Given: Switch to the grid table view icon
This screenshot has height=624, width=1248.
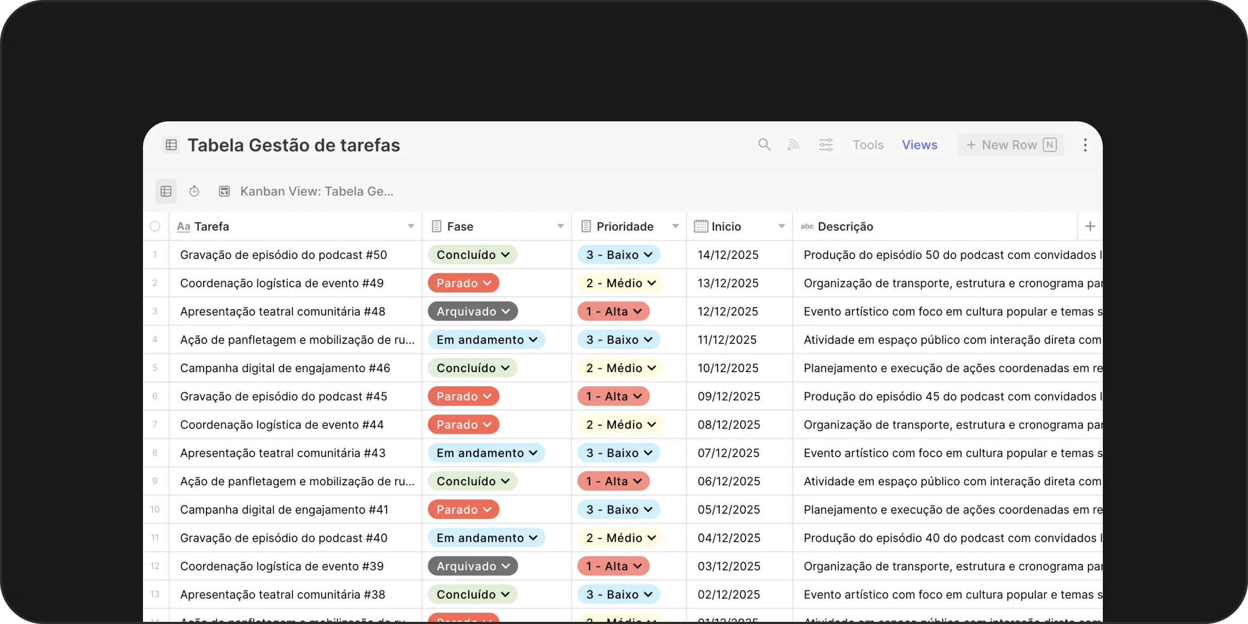Looking at the screenshot, I should point(166,191).
